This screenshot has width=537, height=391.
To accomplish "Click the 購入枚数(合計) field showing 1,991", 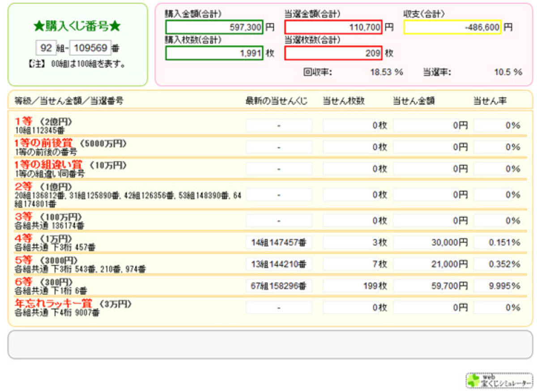I will pyautogui.click(x=214, y=53).
